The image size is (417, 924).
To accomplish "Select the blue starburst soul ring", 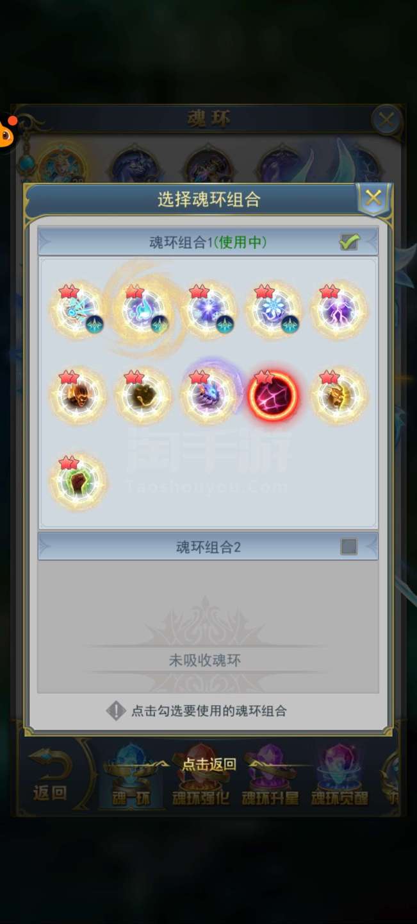I will coord(208,310).
